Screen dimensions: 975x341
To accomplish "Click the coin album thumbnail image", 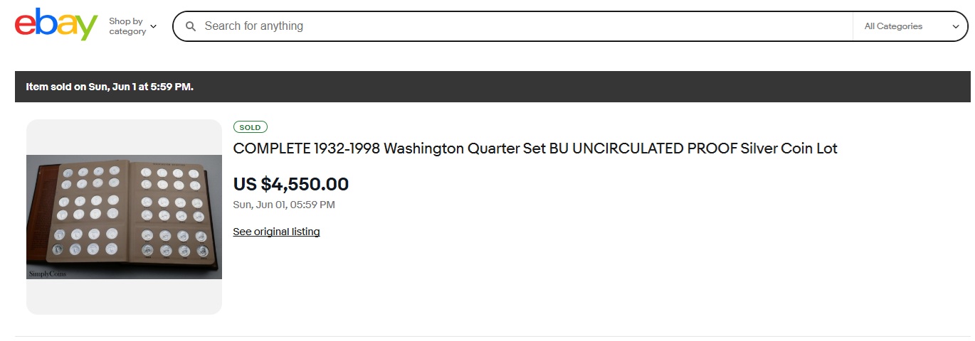I will [124, 217].
